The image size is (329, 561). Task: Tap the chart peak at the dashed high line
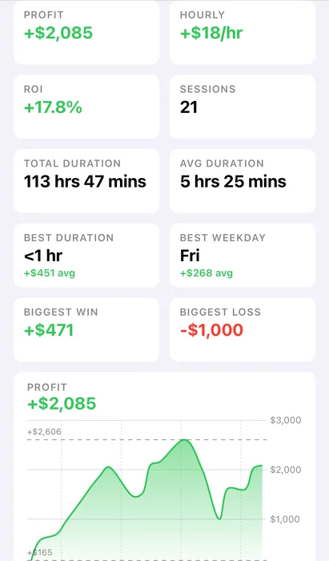click(x=184, y=440)
